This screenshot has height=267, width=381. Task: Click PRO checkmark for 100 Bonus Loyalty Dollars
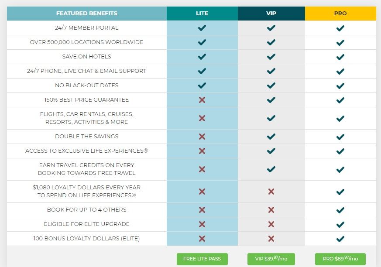point(340,239)
